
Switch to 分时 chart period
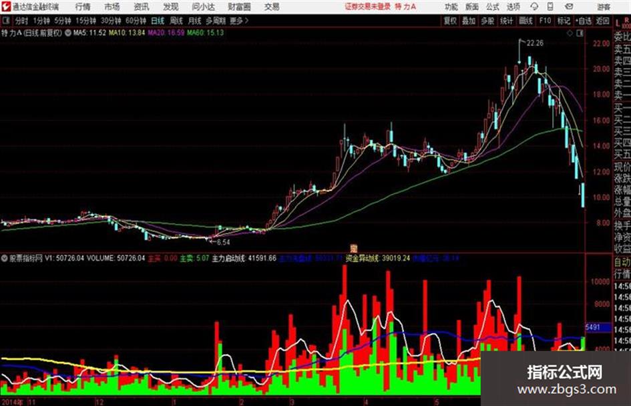coord(21,21)
